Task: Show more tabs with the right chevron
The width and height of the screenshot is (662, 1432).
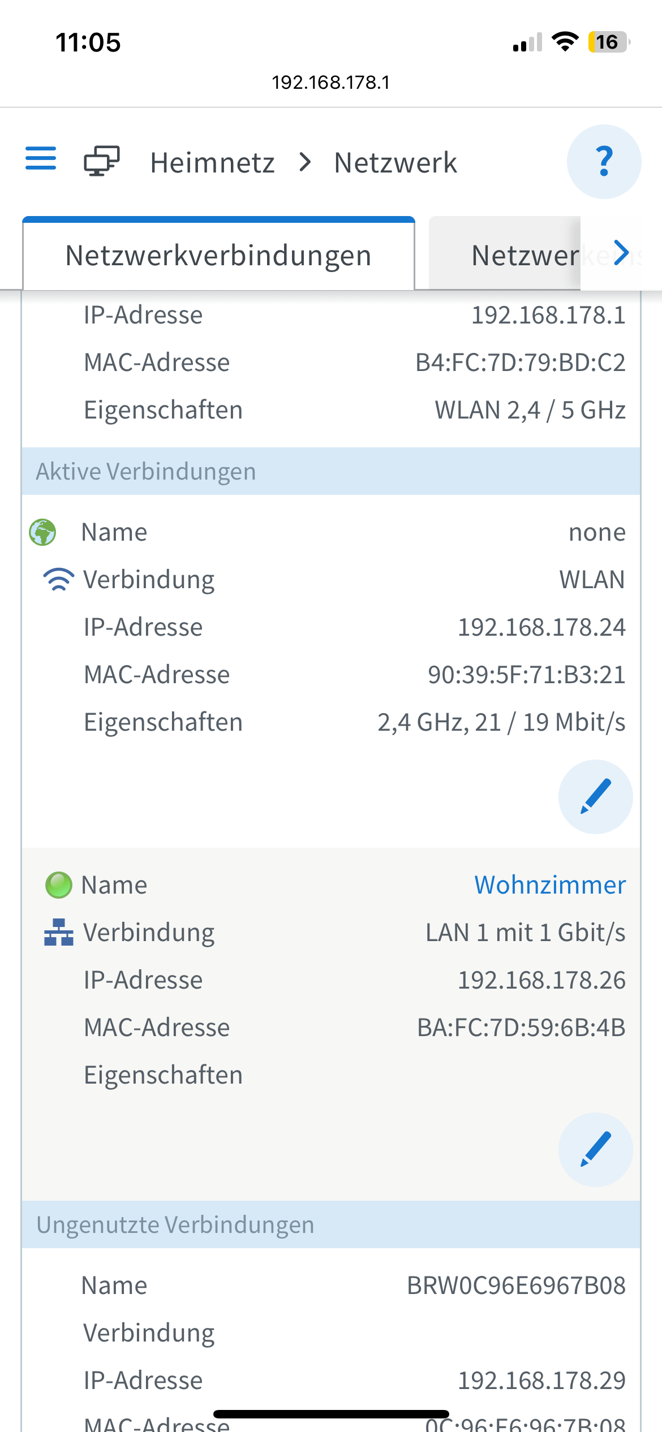Action: click(621, 253)
